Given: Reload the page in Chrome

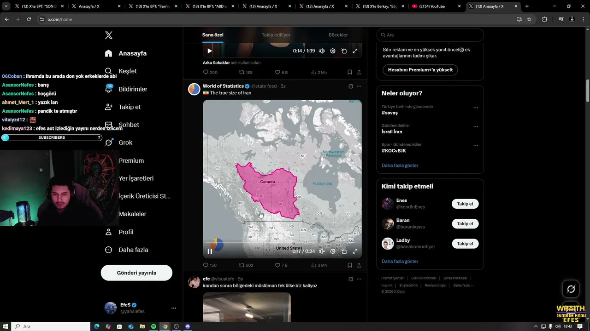Looking at the screenshot, I should tap(29, 19).
